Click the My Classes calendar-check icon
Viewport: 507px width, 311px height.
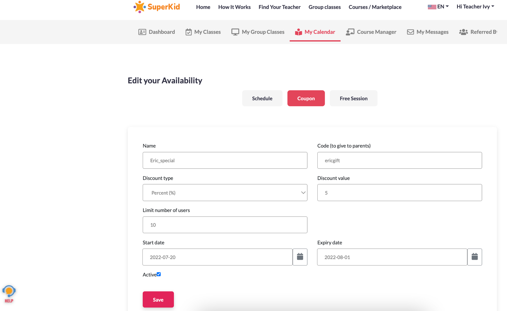(x=189, y=32)
